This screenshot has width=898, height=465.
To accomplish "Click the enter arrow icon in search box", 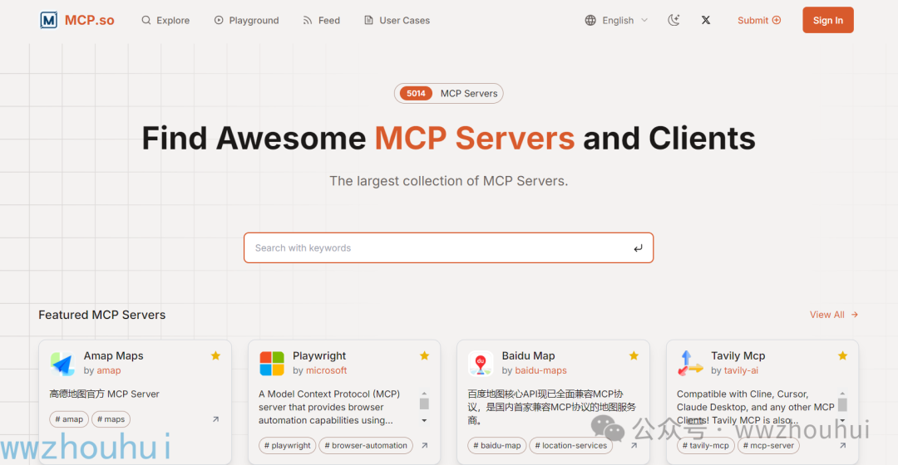I will [x=638, y=248].
